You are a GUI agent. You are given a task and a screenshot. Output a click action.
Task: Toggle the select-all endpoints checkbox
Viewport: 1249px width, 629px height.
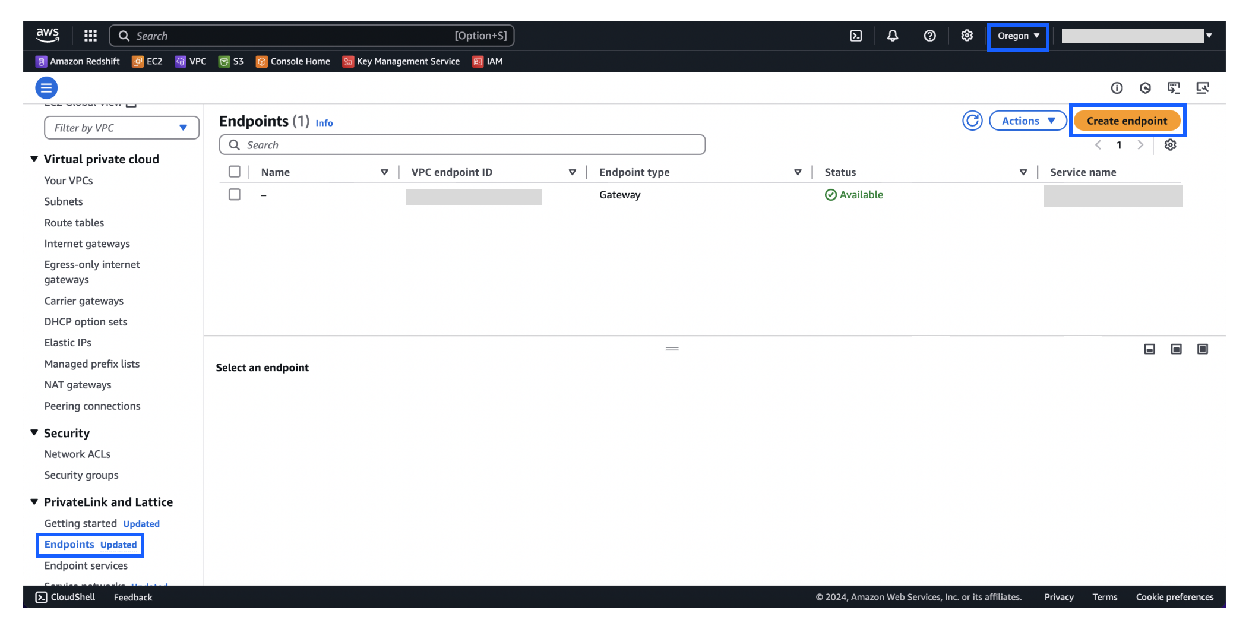pos(234,171)
